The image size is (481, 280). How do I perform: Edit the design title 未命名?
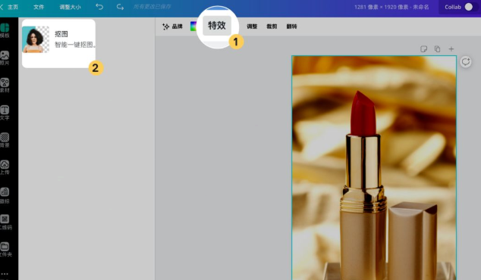tap(421, 7)
